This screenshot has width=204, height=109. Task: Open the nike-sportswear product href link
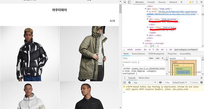(172, 13)
